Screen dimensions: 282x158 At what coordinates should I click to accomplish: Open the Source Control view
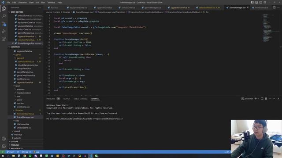point(4,24)
